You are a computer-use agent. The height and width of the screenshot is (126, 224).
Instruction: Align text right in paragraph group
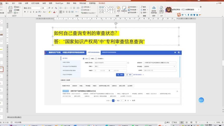[67, 12]
